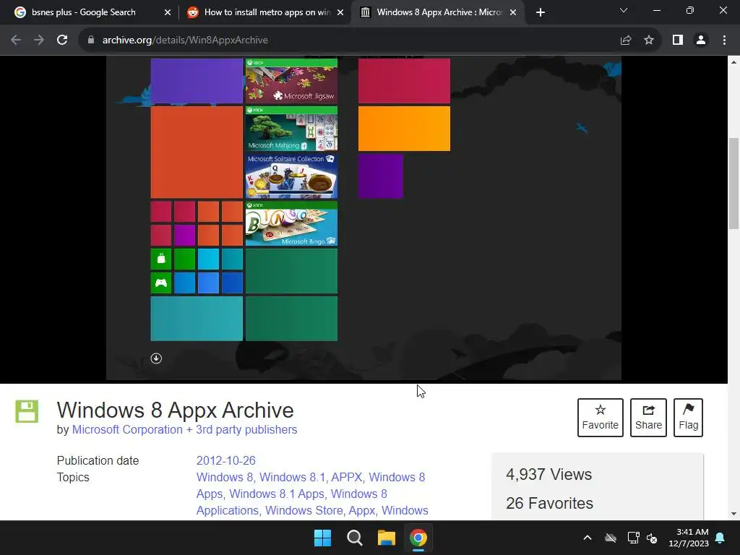Click the Microsoft Mahjong tile

[x=291, y=129]
